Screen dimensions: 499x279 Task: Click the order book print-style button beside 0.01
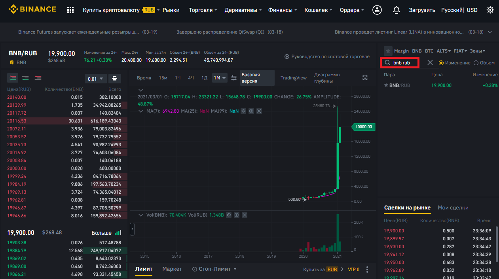tap(114, 78)
